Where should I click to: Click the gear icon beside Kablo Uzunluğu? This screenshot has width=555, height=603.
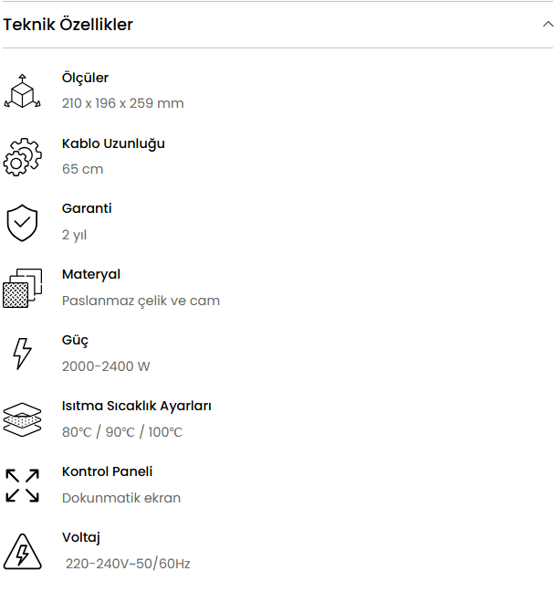click(x=22, y=157)
